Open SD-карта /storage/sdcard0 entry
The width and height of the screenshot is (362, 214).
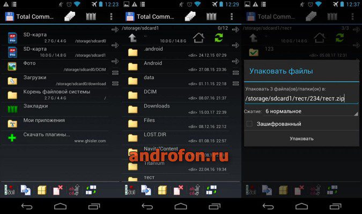[55, 38]
